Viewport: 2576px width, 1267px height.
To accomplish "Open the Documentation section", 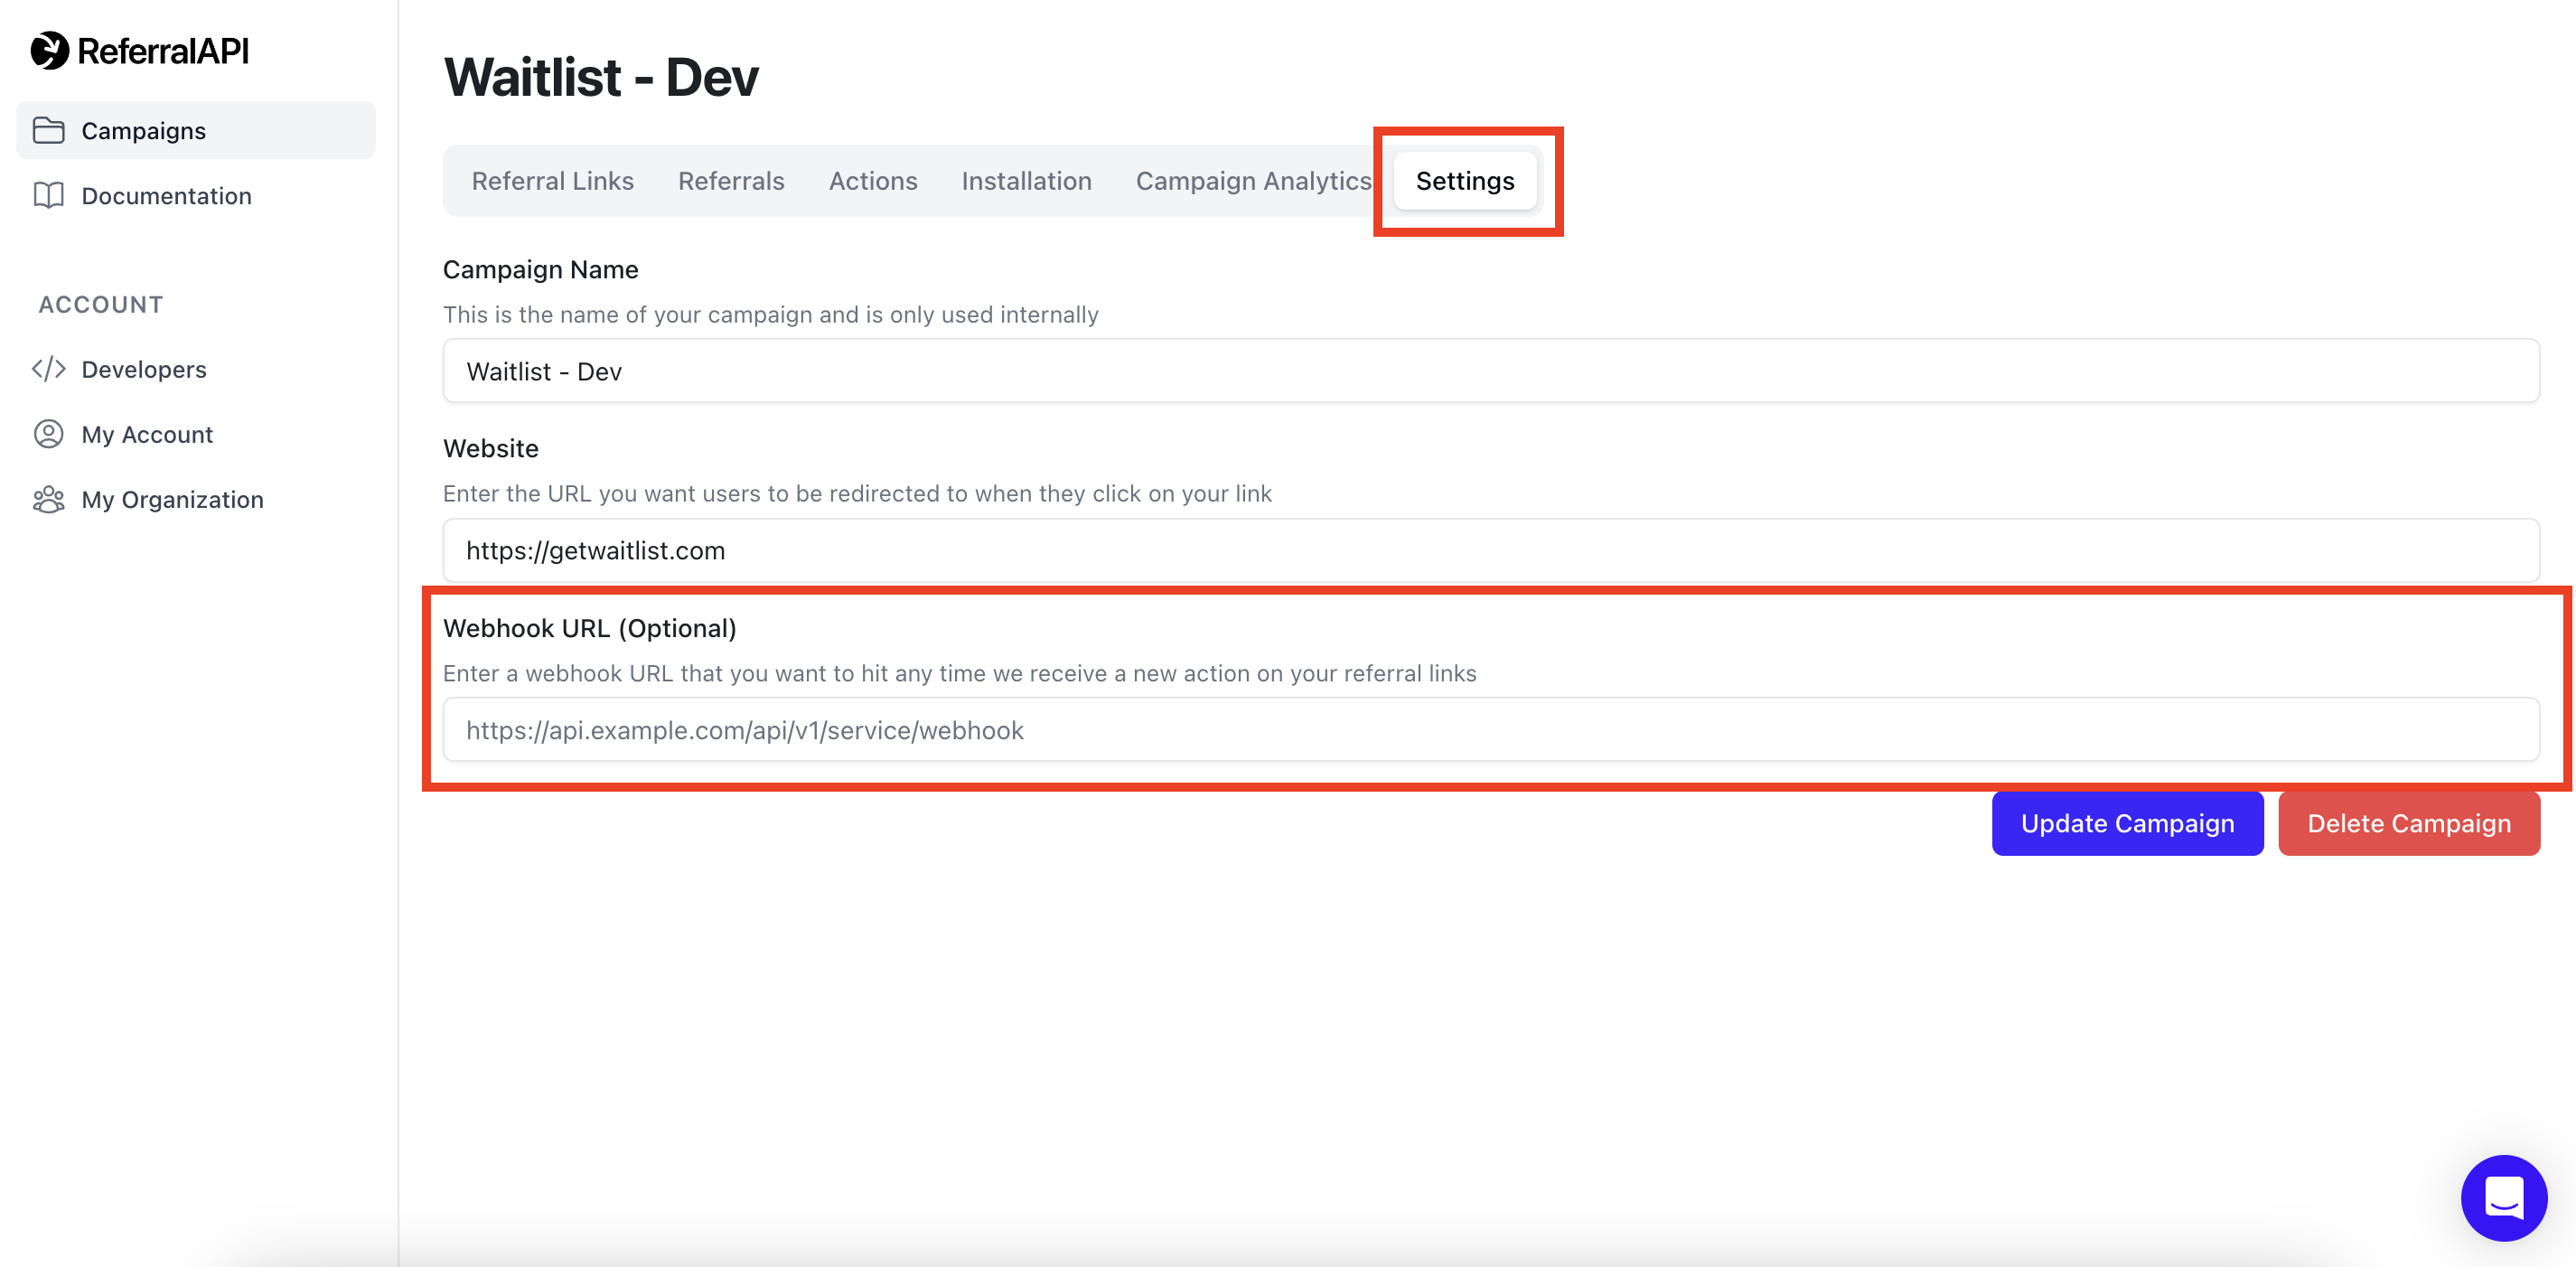I will click(166, 195).
